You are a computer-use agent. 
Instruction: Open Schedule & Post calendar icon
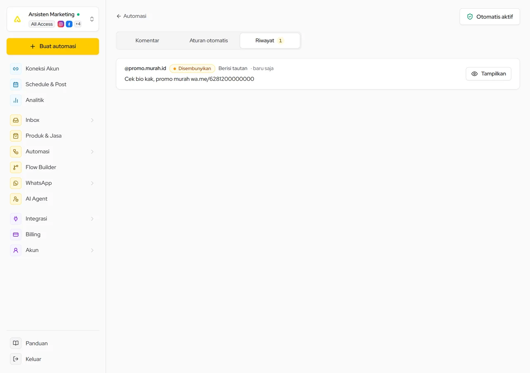16,85
